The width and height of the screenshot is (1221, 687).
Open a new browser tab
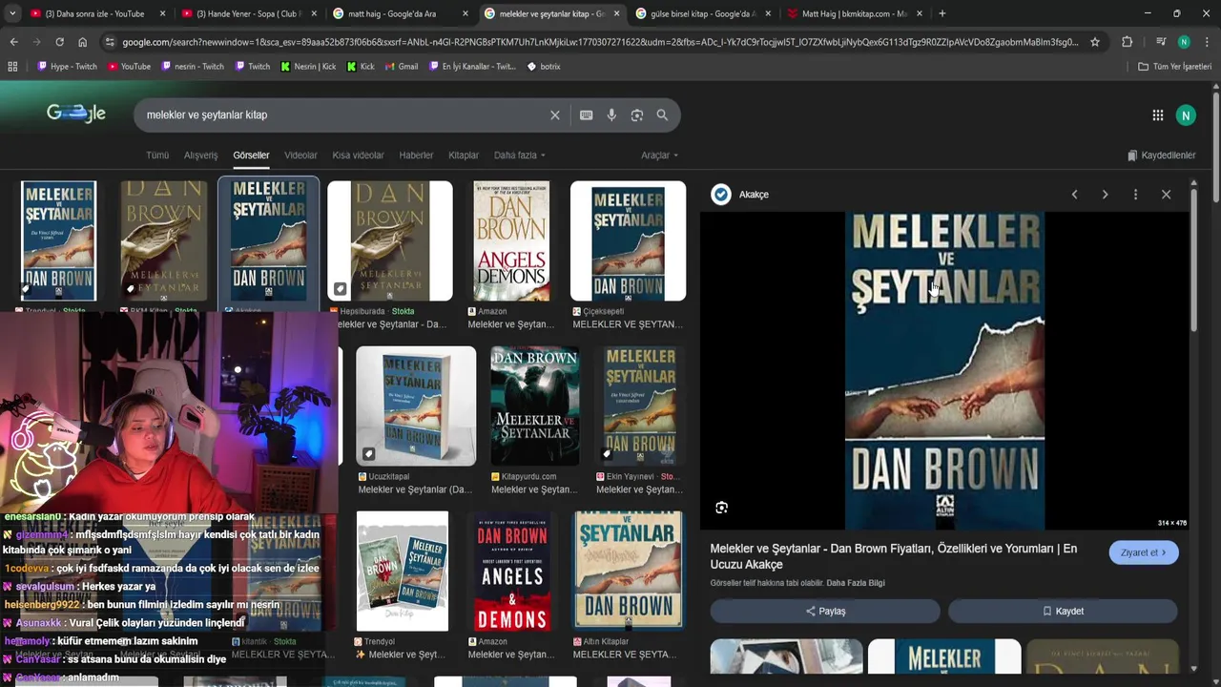[942, 13]
